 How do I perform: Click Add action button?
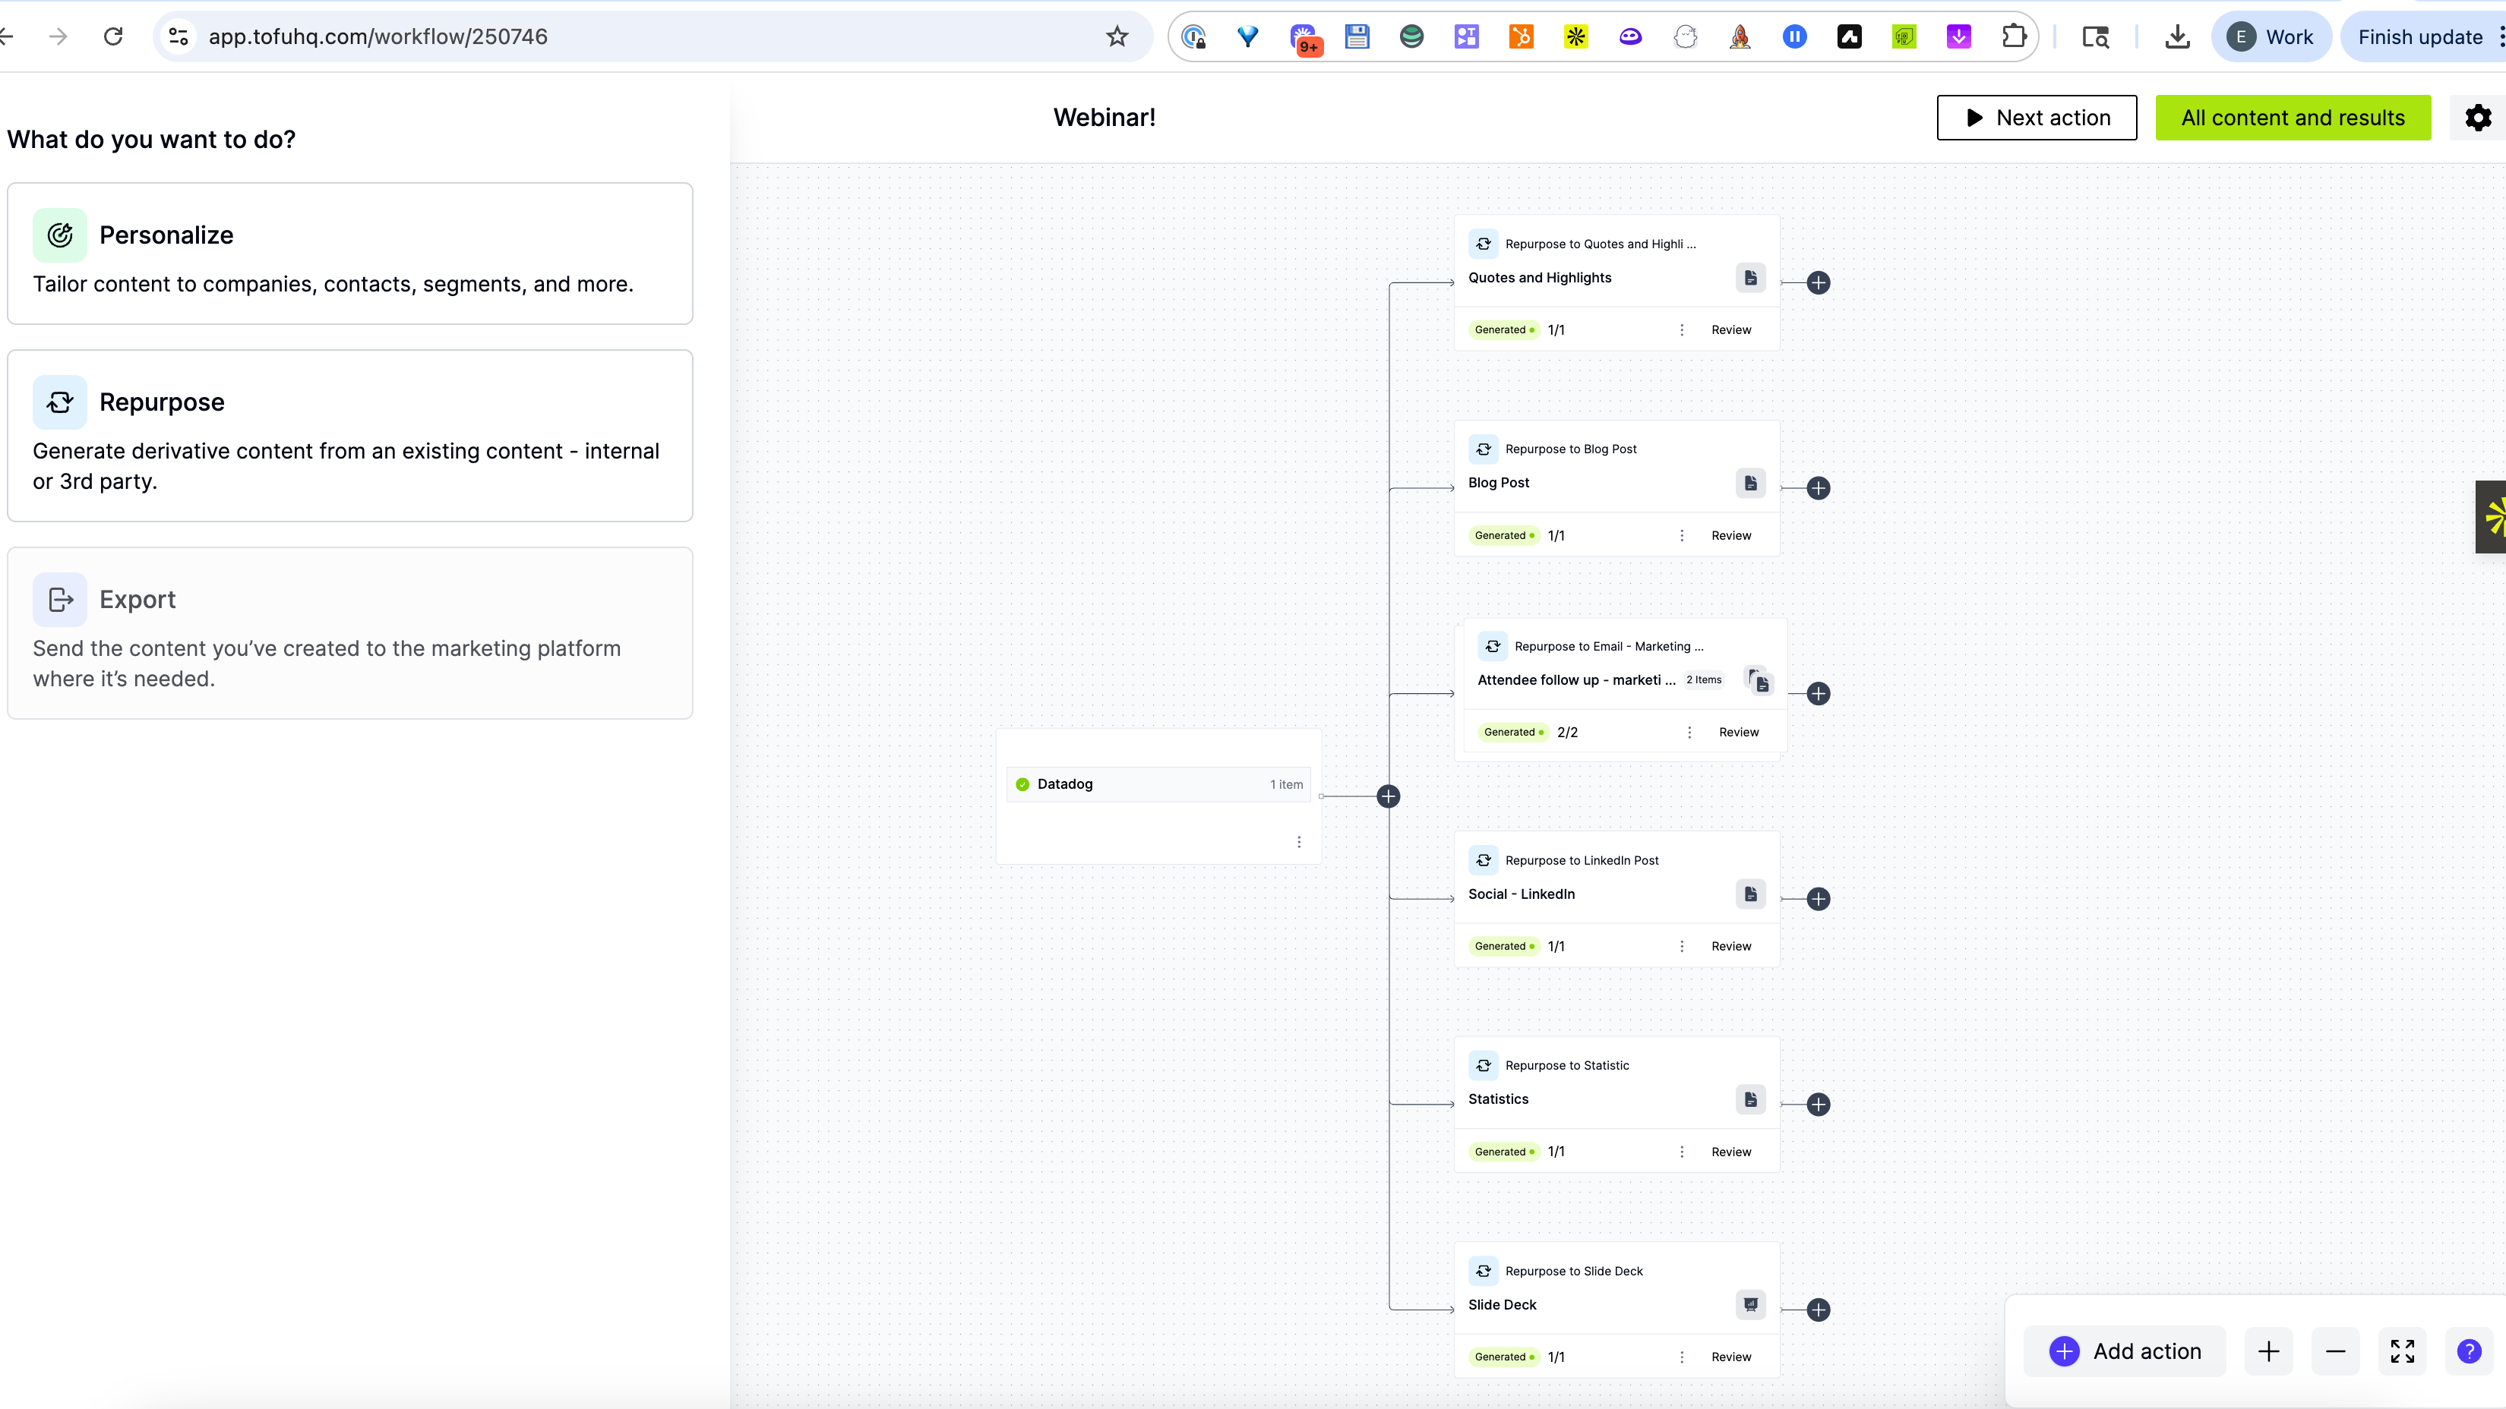(2125, 1351)
